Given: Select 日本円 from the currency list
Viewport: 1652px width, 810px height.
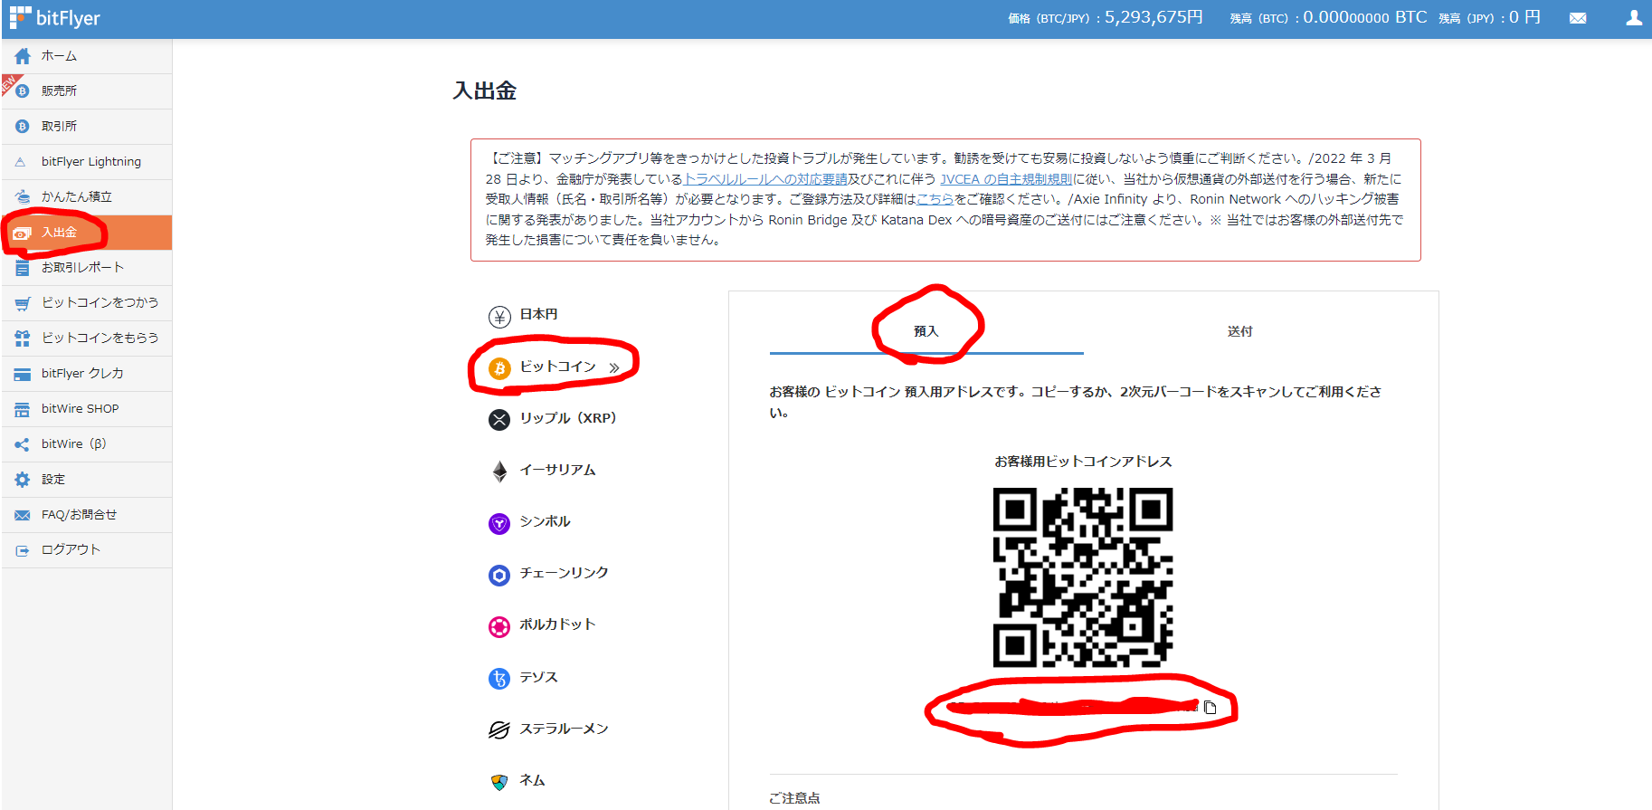Looking at the screenshot, I should (x=538, y=314).
